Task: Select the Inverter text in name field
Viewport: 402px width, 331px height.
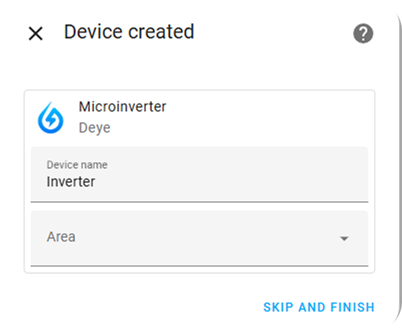Action: click(71, 181)
